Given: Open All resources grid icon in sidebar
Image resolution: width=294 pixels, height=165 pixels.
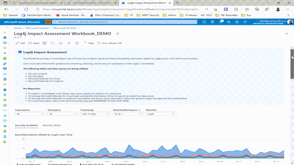Looking at the screenshot, I should pos(5,58).
